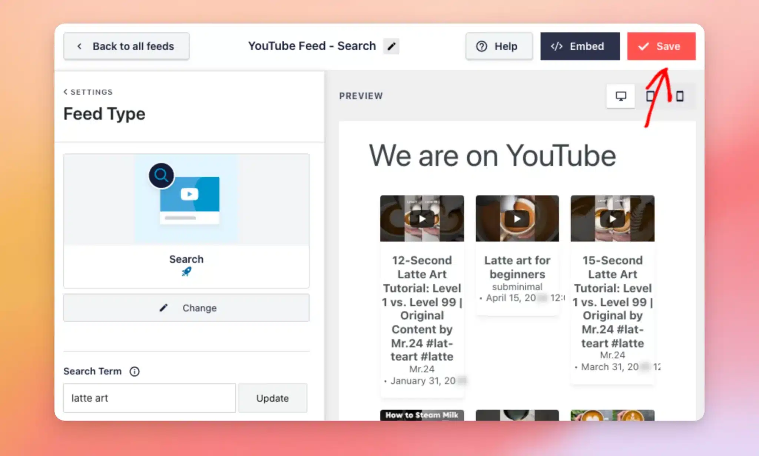
Task: Click the 'subminimal' channel name
Action: 517,287
